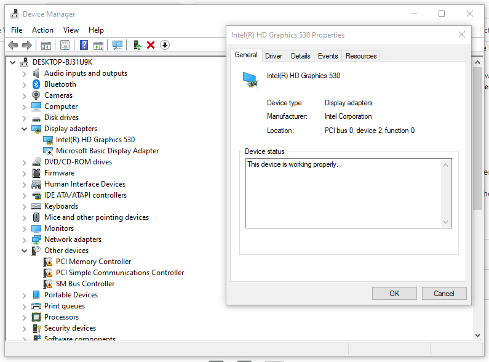The height and width of the screenshot is (362, 489).
Task: Collapse the Other devices category
Action: pyautogui.click(x=25, y=251)
